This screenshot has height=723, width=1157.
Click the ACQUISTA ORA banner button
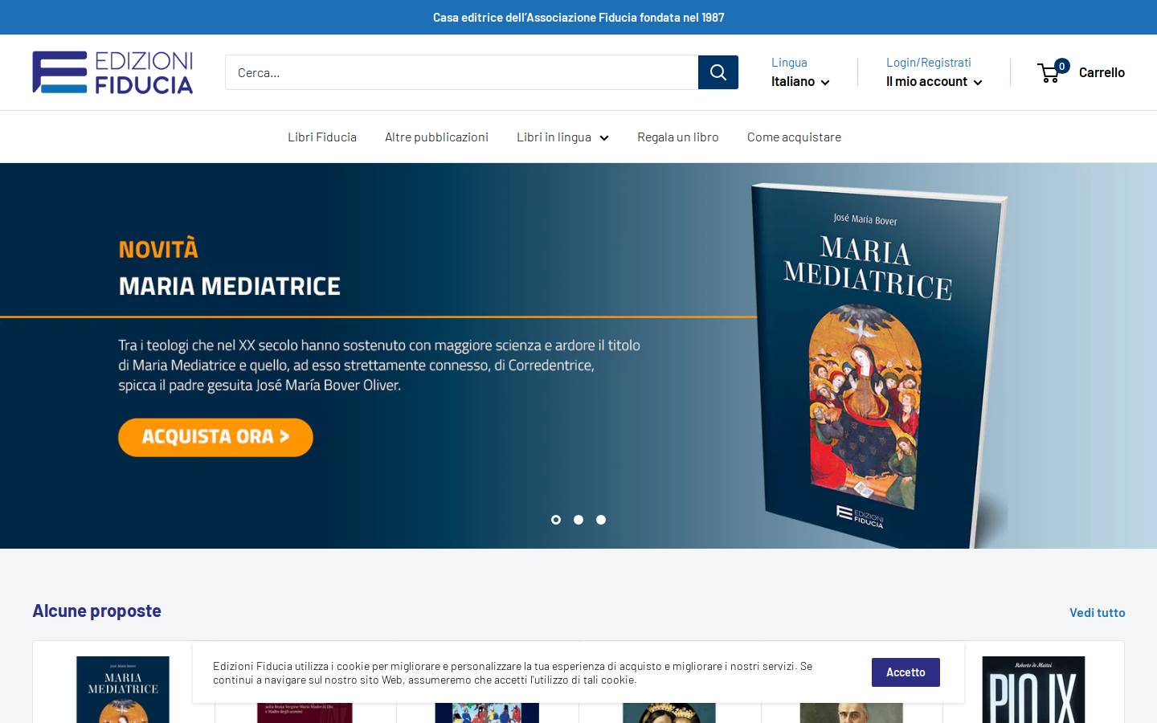pos(215,437)
